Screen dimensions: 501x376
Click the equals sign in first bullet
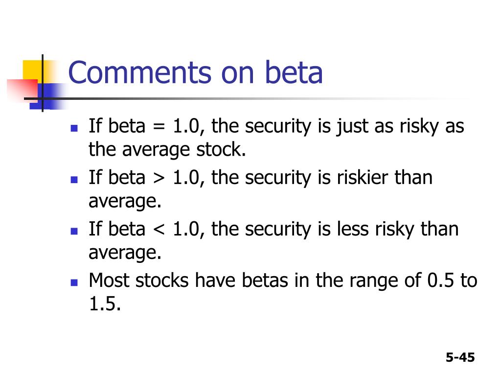tap(159, 127)
